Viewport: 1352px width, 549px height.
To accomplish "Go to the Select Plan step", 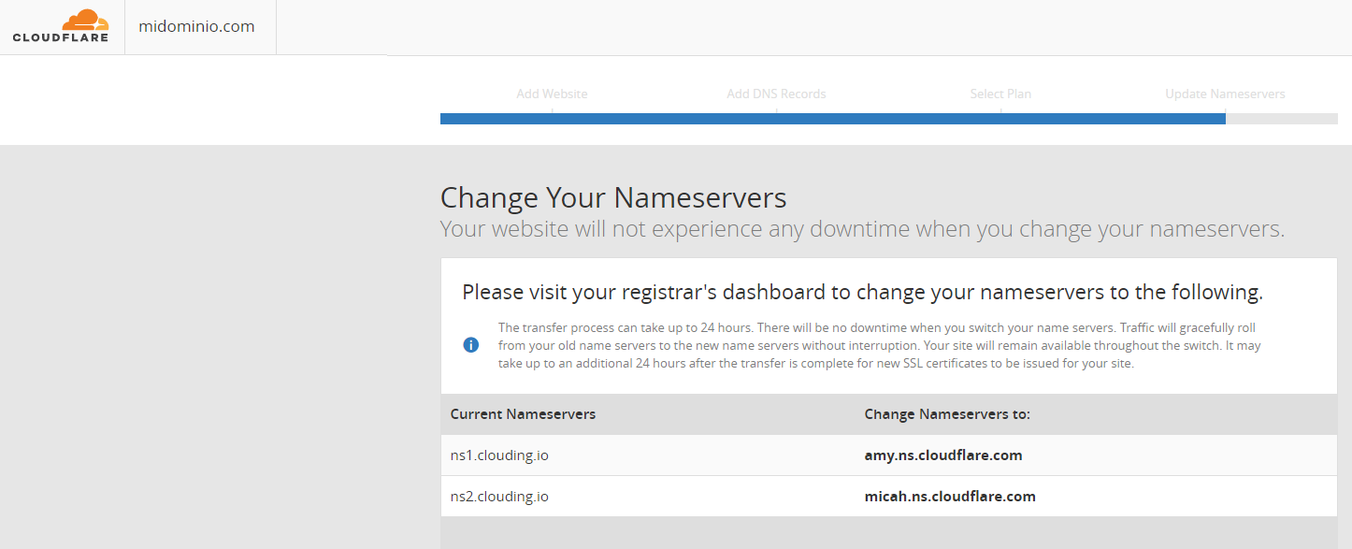I will [1000, 94].
